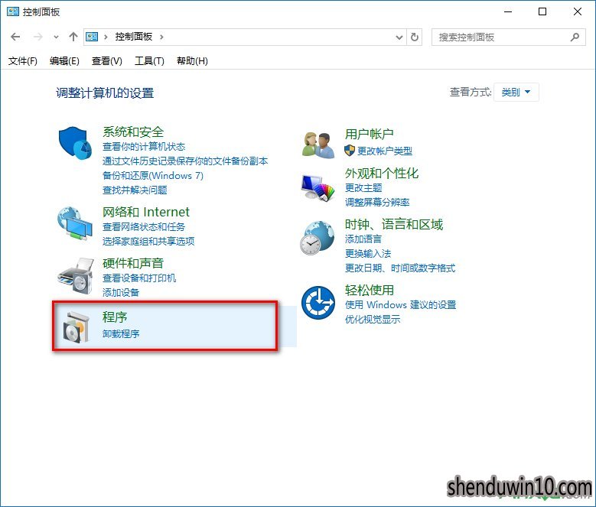Expand chevron after 控制面板 in address bar

(x=161, y=37)
